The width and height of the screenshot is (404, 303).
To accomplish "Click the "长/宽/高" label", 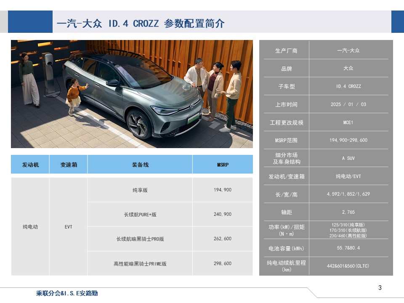I will click(286, 194).
